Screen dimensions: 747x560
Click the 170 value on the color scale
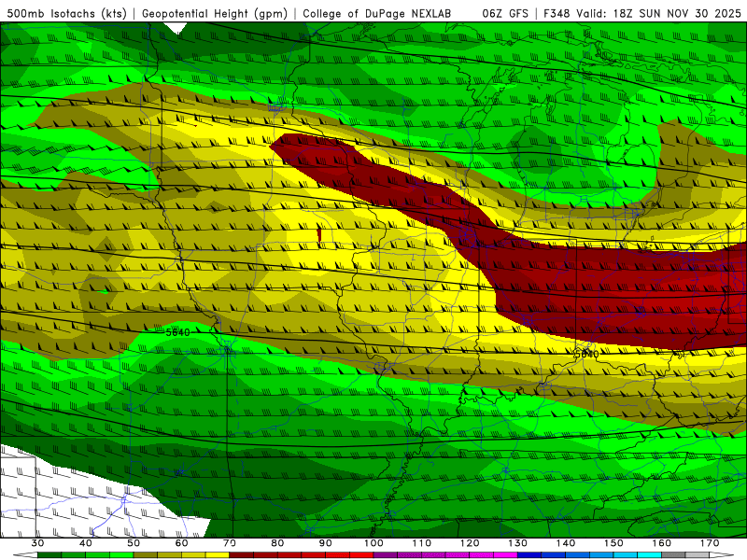710,543
